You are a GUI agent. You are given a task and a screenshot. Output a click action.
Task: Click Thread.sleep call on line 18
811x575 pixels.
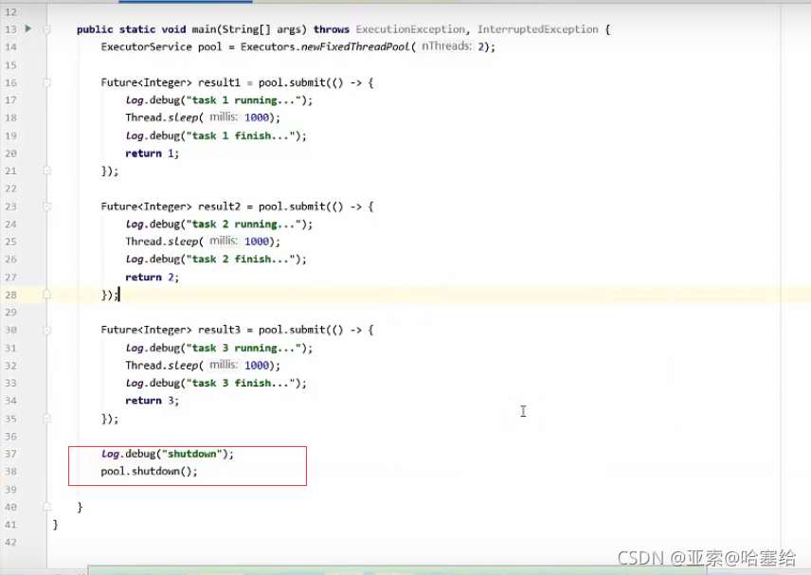(x=161, y=117)
